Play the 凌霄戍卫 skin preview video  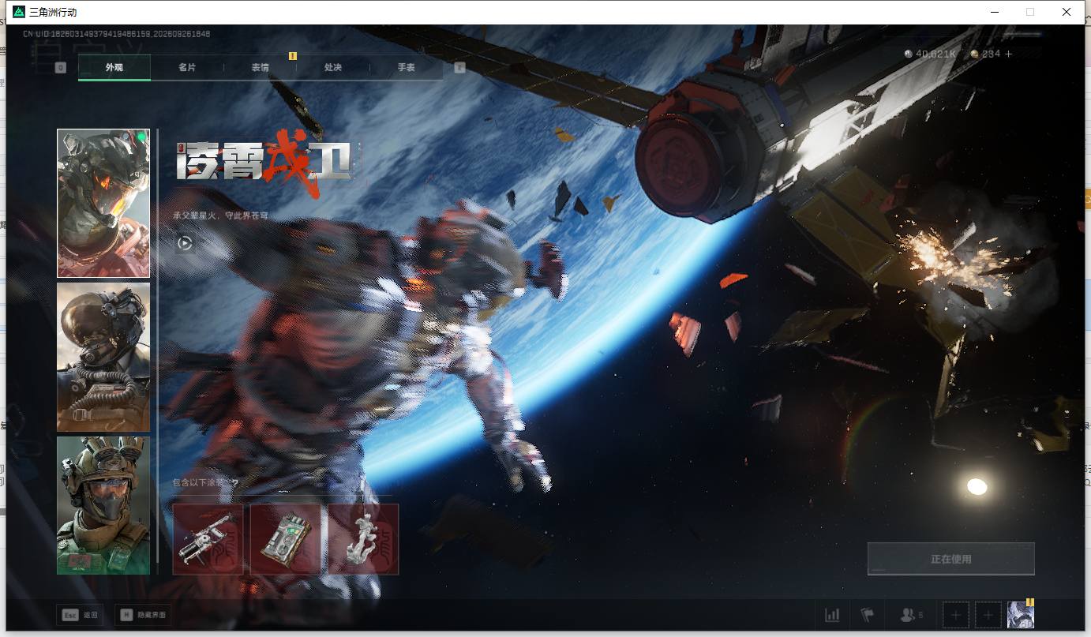point(185,243)
